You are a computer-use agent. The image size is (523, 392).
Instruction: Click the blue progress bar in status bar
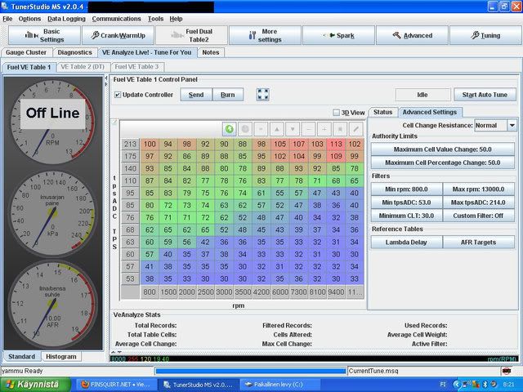click(251, 371)
